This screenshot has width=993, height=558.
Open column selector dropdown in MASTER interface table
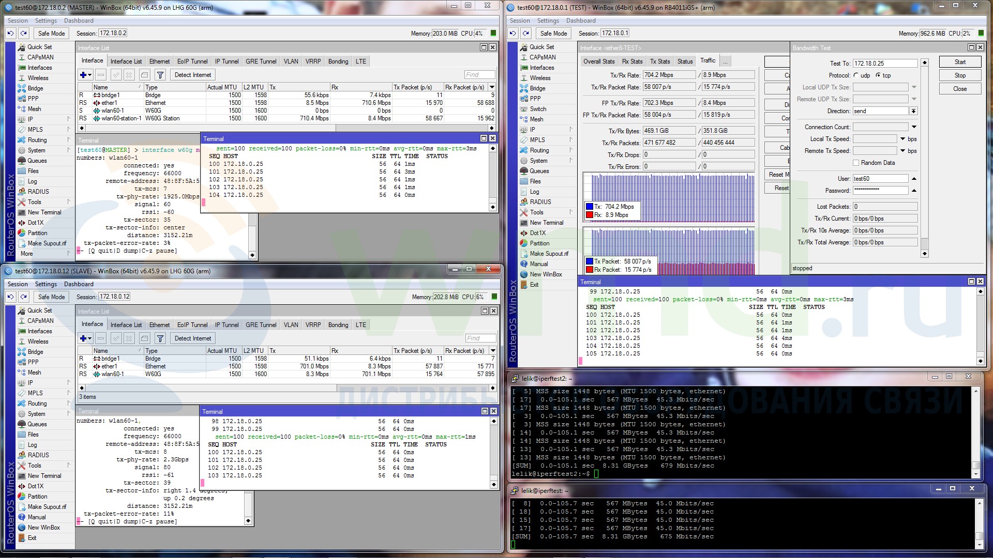492,87
